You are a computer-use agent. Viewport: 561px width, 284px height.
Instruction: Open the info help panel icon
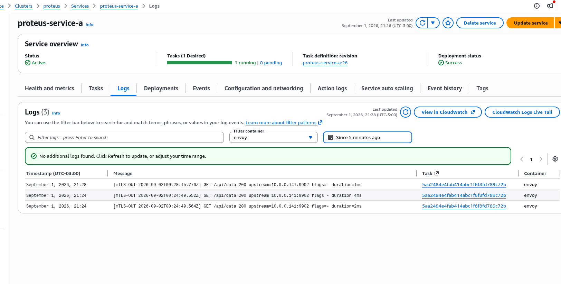pyautogui.click(x=537, y=6)
